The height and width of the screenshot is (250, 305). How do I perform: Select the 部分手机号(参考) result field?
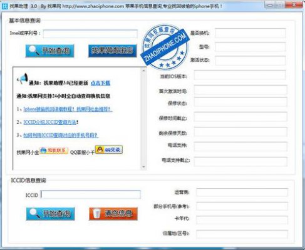pos(242,206)
